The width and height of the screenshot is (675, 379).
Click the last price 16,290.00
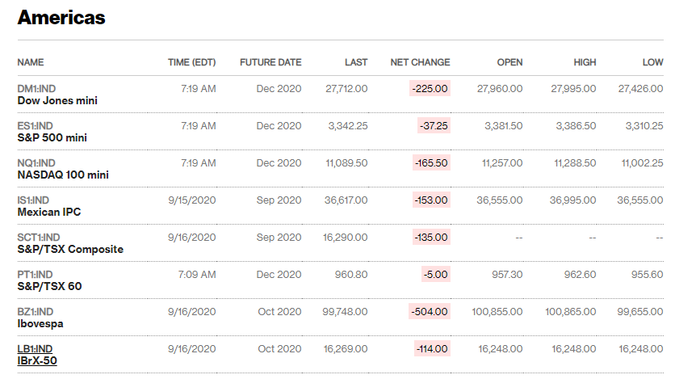coord(346,238)
